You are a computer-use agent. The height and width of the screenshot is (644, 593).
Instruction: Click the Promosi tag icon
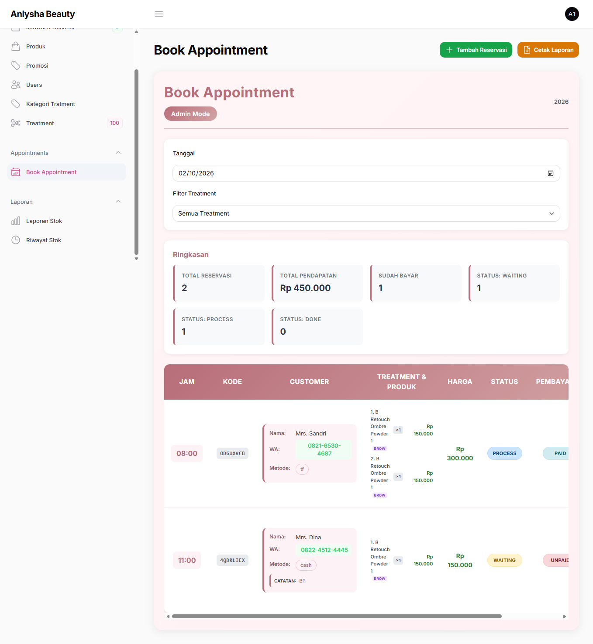point(16,65)
